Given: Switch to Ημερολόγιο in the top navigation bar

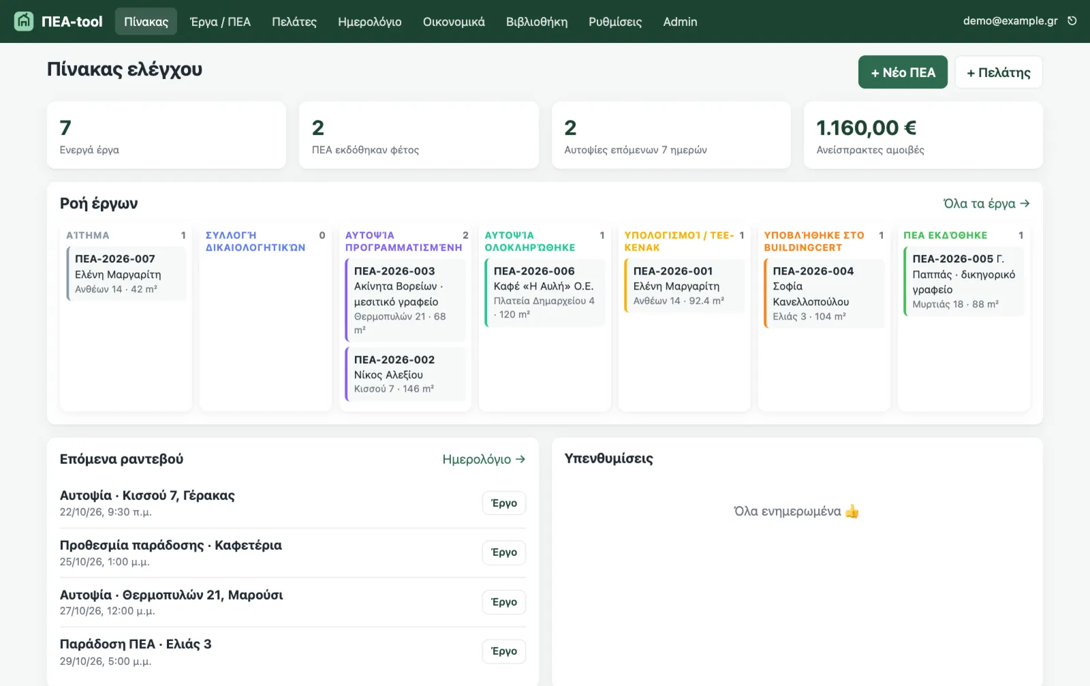Looking at the screenshot, I should click(370, 22).
